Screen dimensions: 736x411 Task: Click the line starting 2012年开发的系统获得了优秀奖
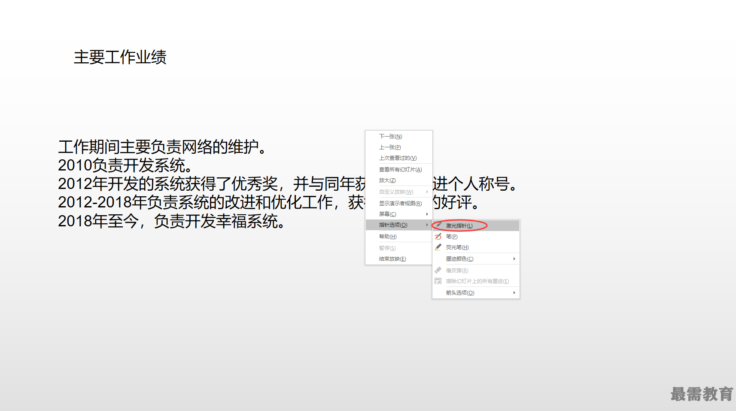288,184
